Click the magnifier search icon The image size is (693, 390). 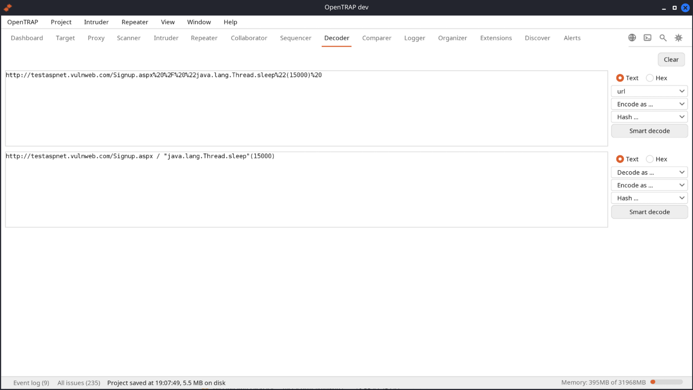pos(663,38)
